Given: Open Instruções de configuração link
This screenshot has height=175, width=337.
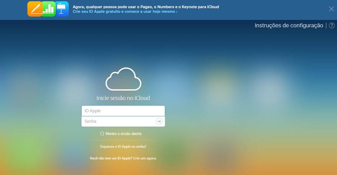Looking at the screenshot, I should pos(289,26).
